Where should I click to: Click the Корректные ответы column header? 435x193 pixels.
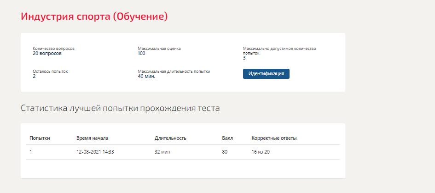click(x=274, y=138)
